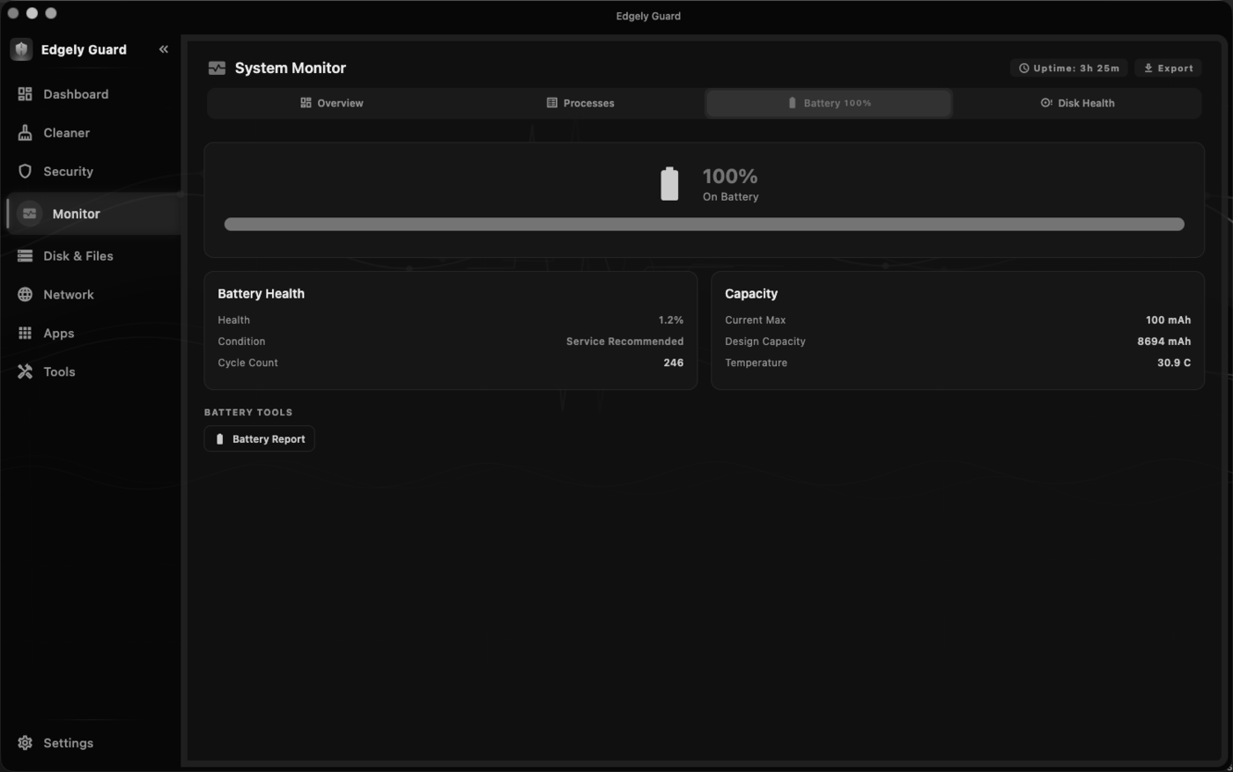The image size is (1233, 772).
Task: Collapse the sidebar with the double chevron
Action: (163, 49)
